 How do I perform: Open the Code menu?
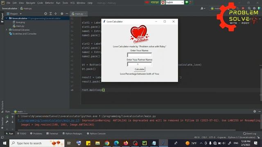point(40,3)
